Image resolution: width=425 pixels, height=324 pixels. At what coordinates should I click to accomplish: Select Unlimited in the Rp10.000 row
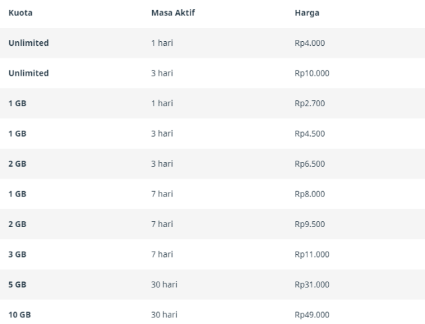coord(29,73)
